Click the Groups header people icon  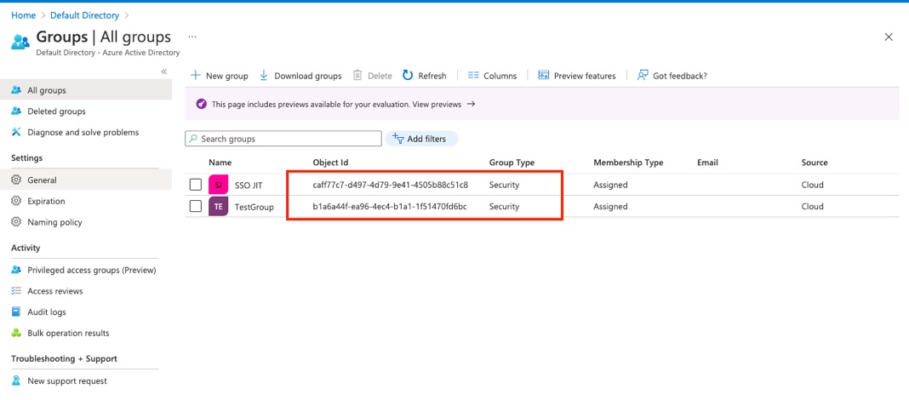pyautogui.click(x=20, y=42)
